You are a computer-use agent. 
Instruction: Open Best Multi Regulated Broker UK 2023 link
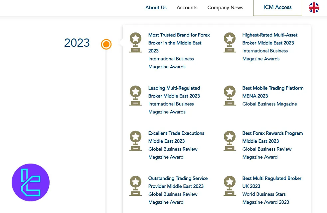coord(271,182)
